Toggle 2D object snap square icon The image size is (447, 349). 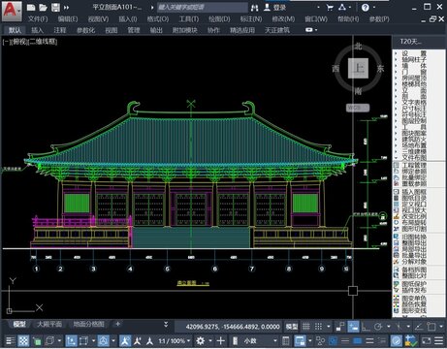tap(431, 327)
